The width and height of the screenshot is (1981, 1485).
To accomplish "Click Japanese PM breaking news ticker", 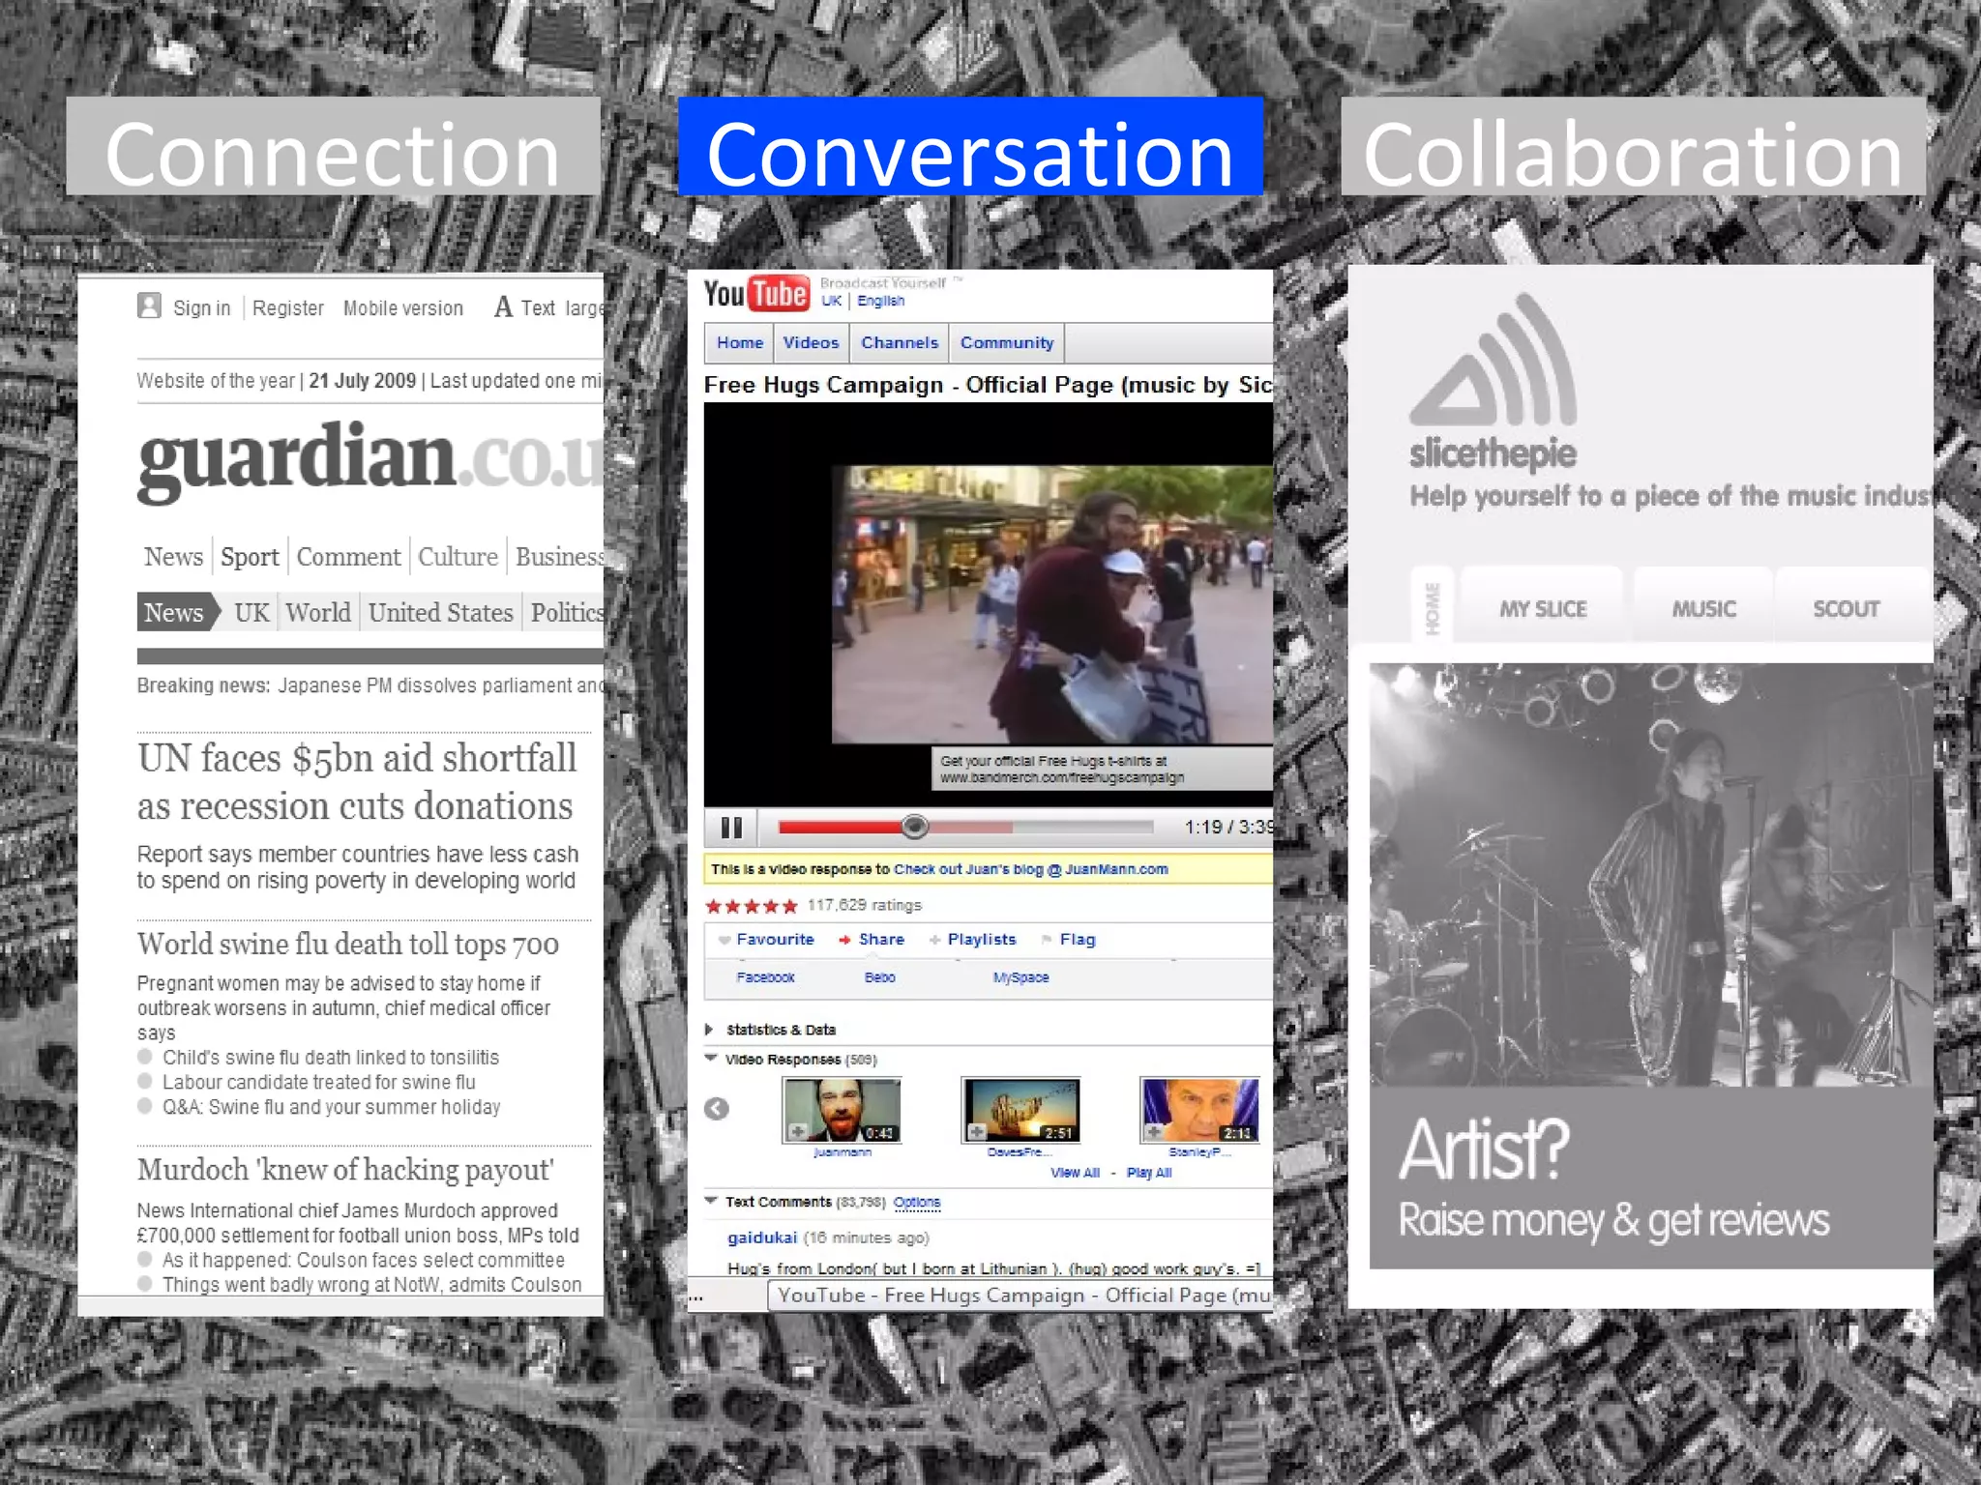I will (x=440, y=685).
